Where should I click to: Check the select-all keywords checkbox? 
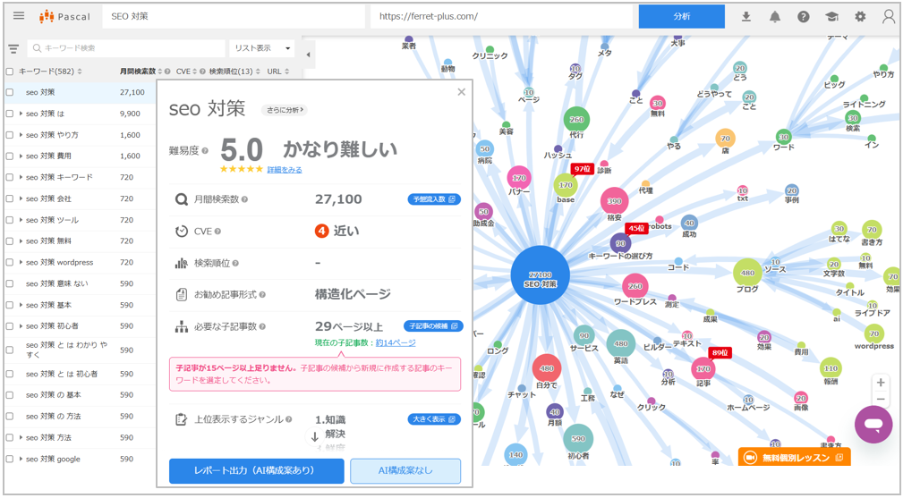[10, 72]
